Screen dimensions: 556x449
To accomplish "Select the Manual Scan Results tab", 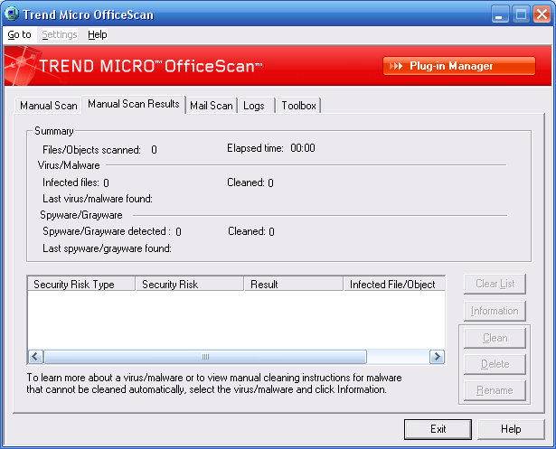I will (x=134, y=104).
